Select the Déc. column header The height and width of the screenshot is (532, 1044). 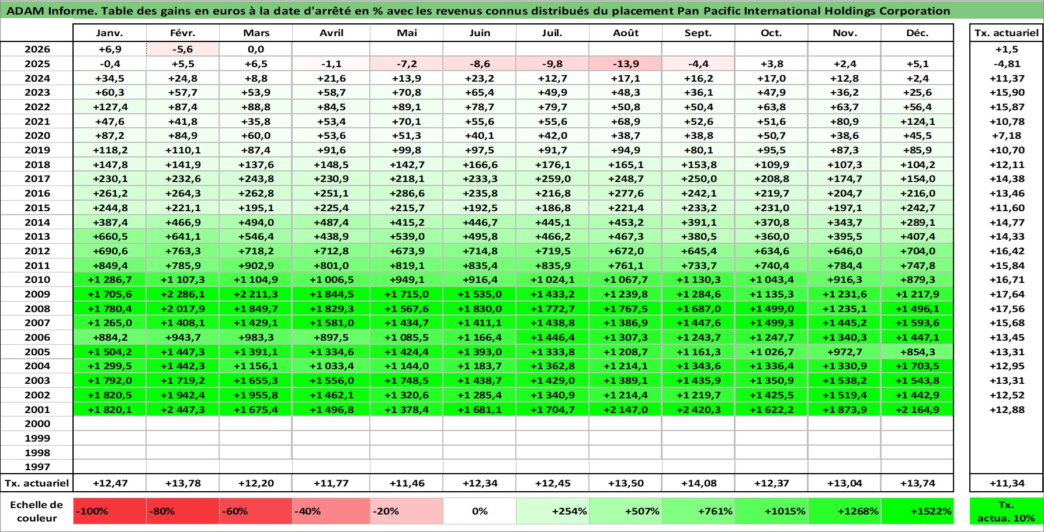(917, 33)
